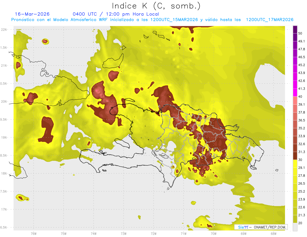Image resolution: width=307 pixels, height=237 pixels.
Task: Click the 17N latitude axis label
Action: (x=4, y=209)
